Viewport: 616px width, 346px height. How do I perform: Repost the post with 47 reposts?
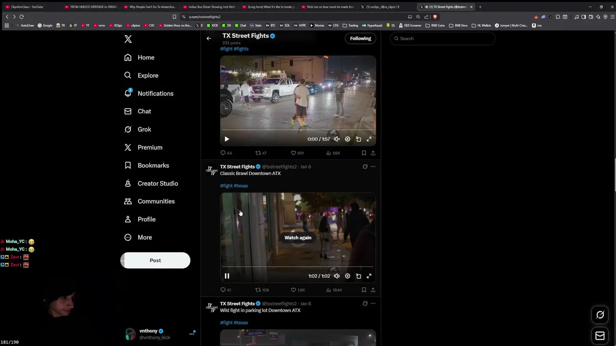261,153
